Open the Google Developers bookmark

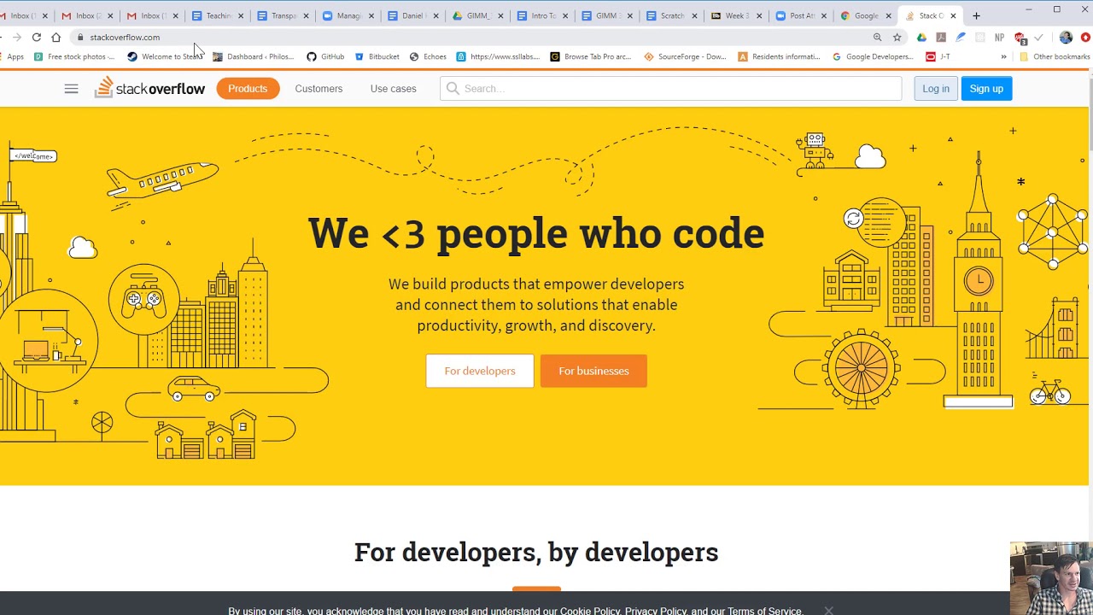click(873, 56)
